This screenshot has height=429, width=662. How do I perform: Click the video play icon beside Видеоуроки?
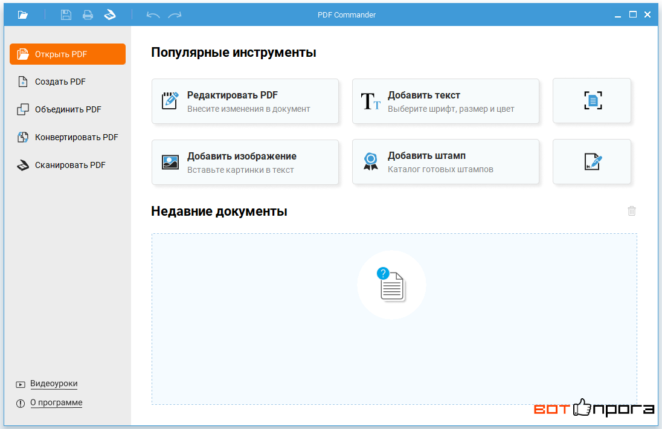point(21,384)
